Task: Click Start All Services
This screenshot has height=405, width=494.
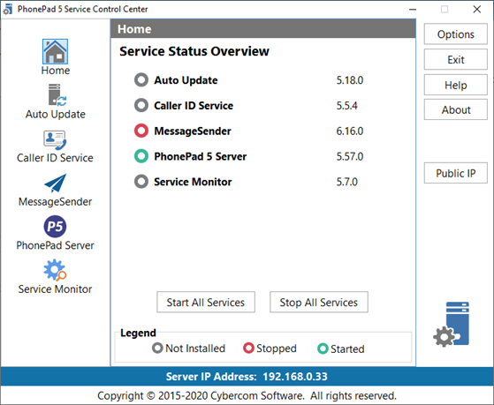Action: [x=206, y=302]
